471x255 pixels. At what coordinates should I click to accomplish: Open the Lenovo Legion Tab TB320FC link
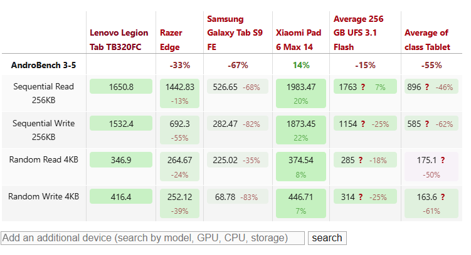(119, 40)
